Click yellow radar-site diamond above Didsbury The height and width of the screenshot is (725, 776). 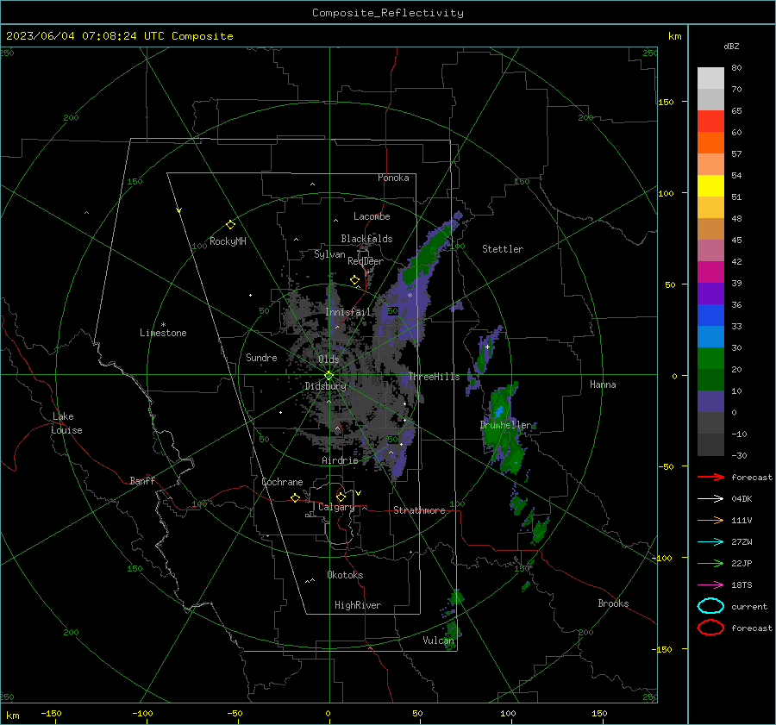pyautogui.click(x=329, y=376)
